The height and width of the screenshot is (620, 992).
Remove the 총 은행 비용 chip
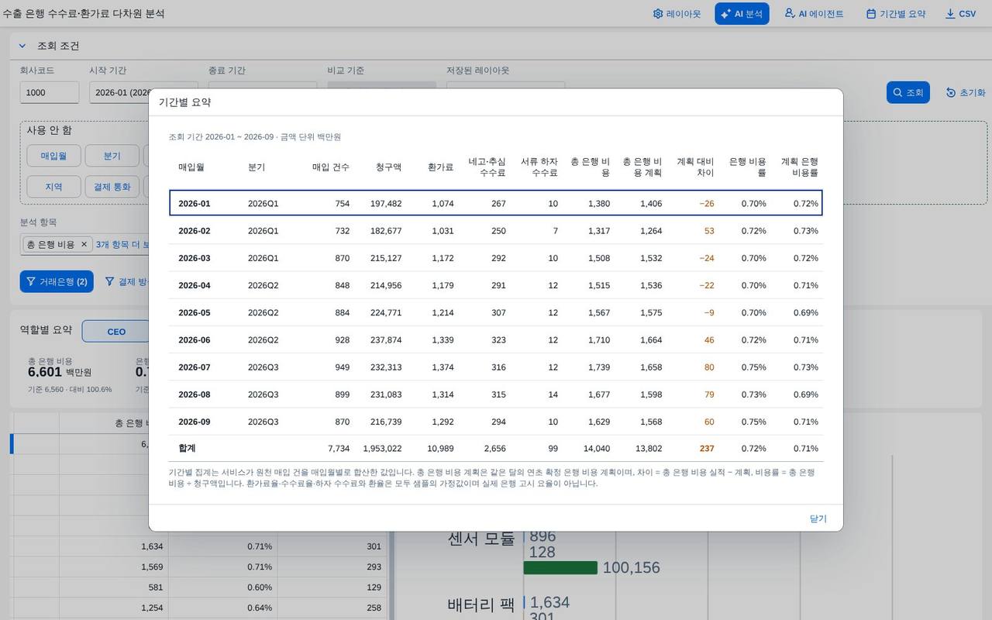[x=84, y=244]
